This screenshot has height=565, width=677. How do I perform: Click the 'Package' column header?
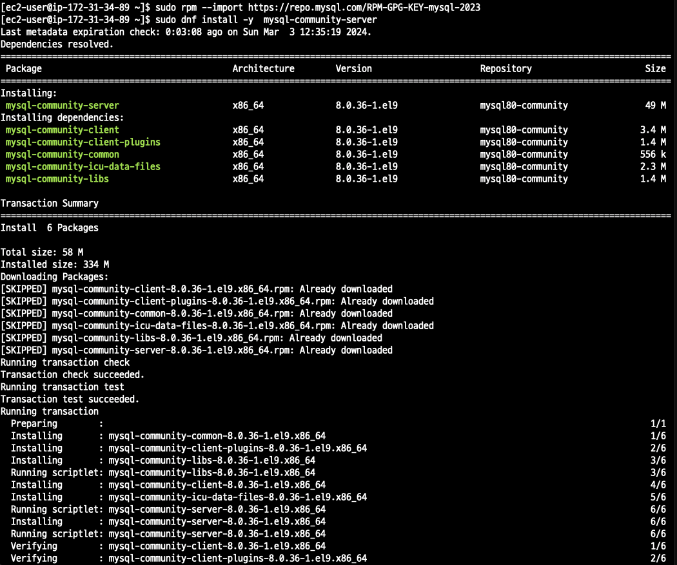pos(24,68)
